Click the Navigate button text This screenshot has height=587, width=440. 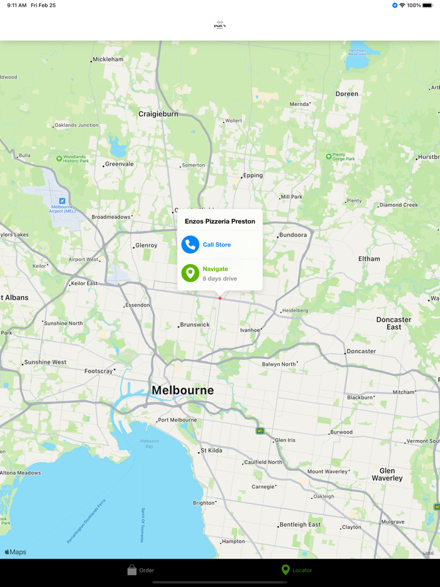point(216,269)
